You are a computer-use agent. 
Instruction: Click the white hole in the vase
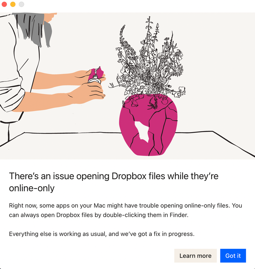[142, 131]
